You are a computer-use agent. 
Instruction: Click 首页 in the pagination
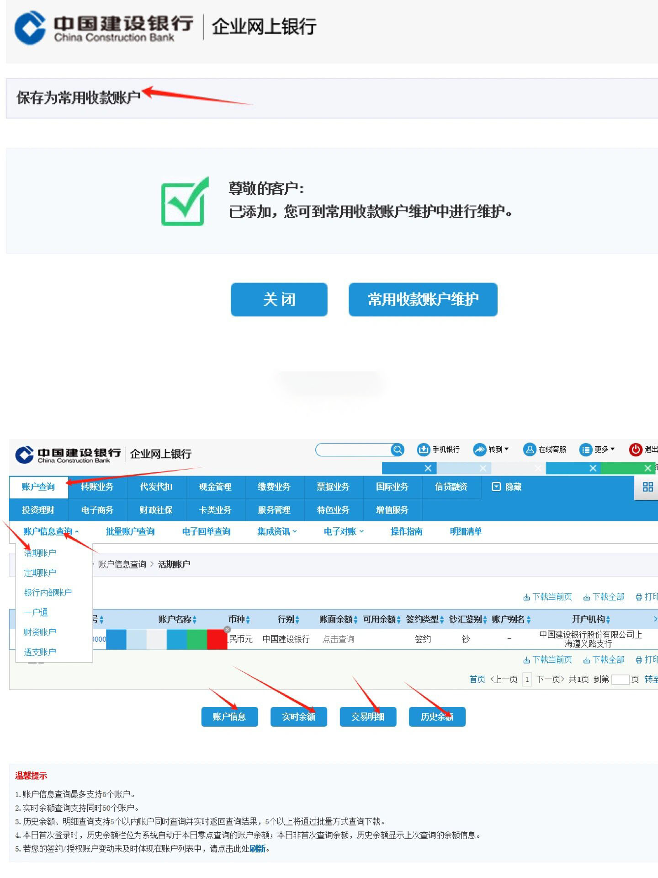pos(478,680)
